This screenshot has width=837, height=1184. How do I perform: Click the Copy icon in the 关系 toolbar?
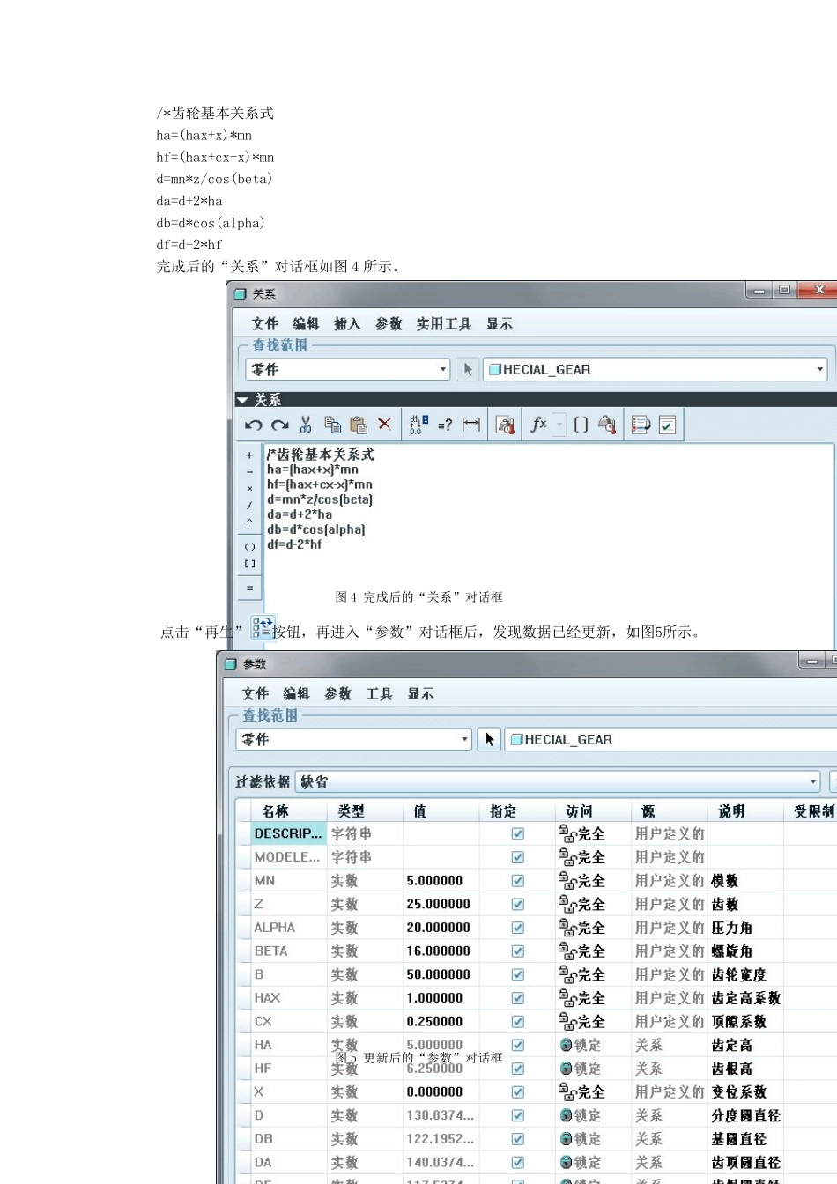pos(332,425)
